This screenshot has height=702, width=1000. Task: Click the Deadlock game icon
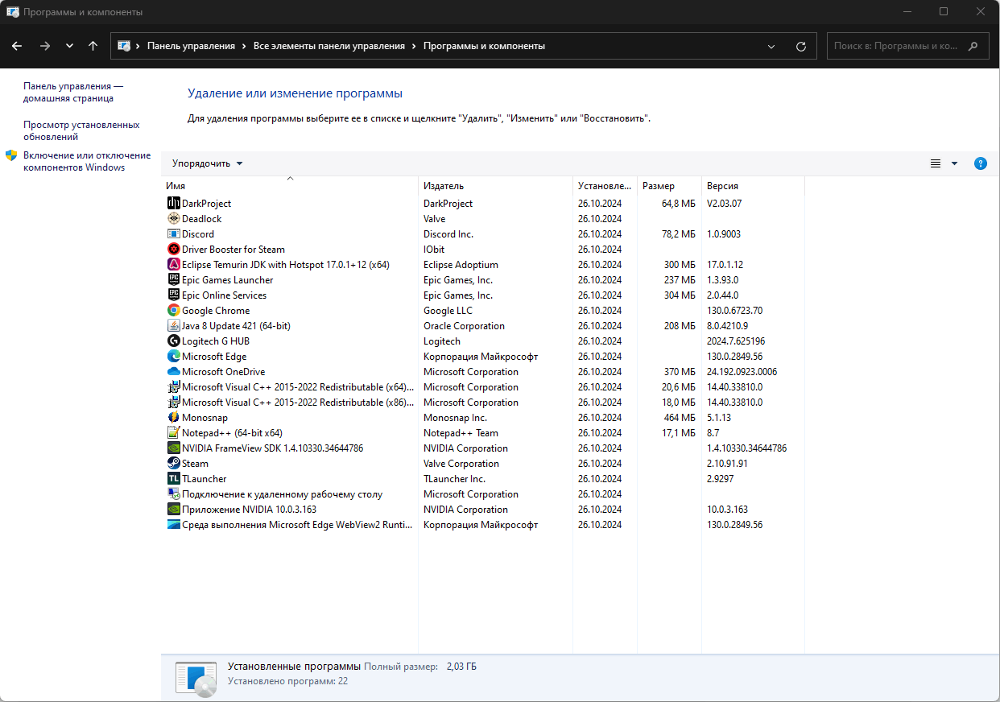(173, 219)
